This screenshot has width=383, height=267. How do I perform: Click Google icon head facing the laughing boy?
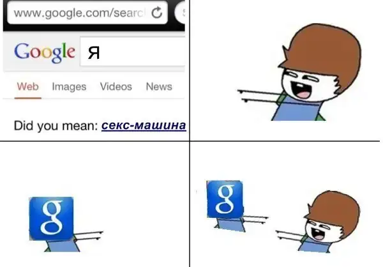225,199
